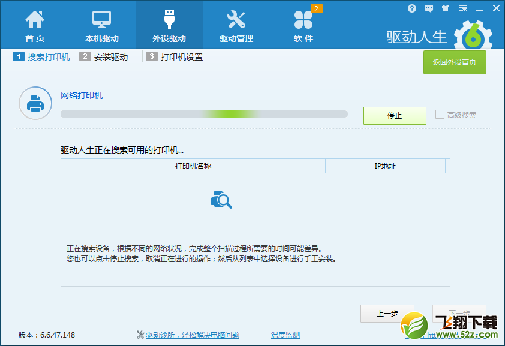Click the 网络打印机 label
The image size is (505, 346).
(82, 95)
